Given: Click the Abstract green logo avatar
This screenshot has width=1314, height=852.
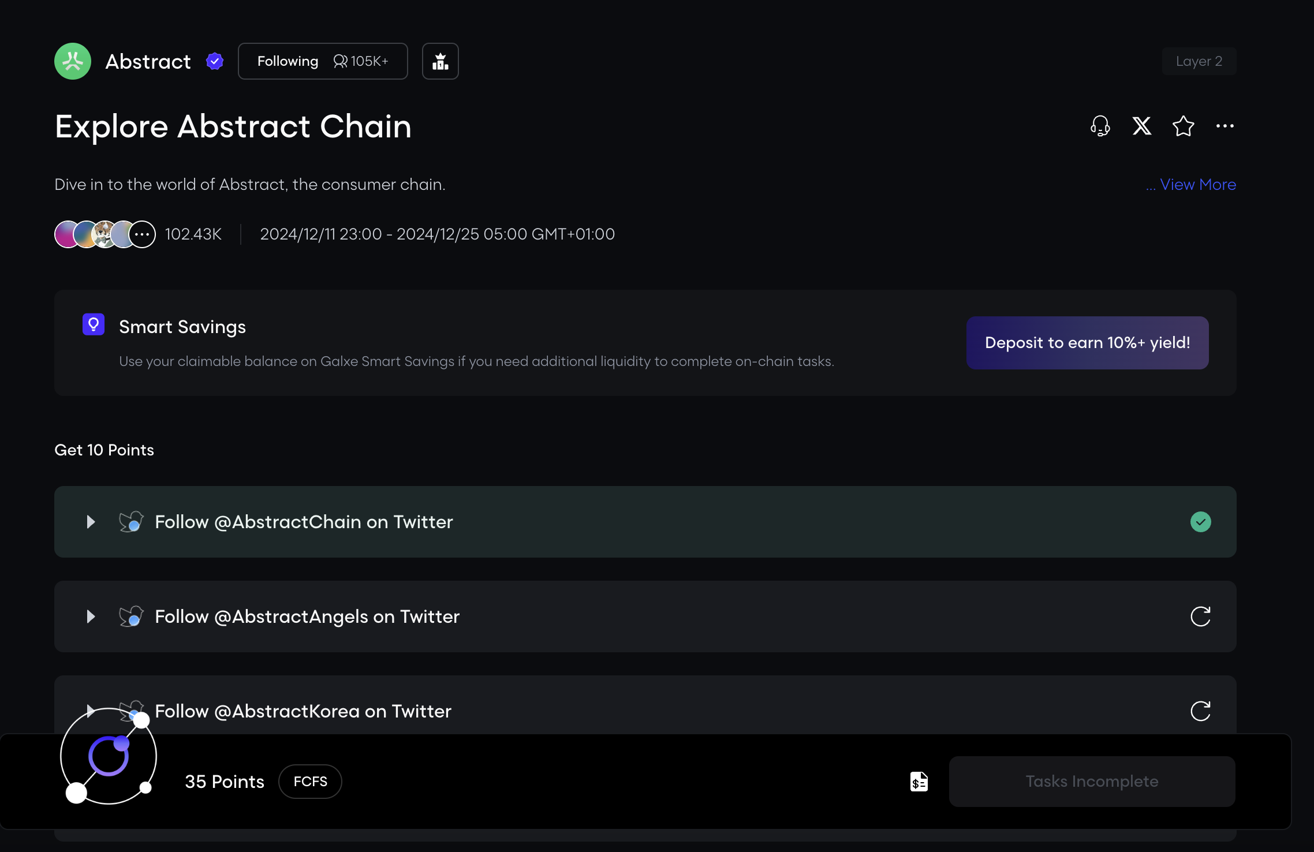Looking at the screenshot, I should coord(73,61).
